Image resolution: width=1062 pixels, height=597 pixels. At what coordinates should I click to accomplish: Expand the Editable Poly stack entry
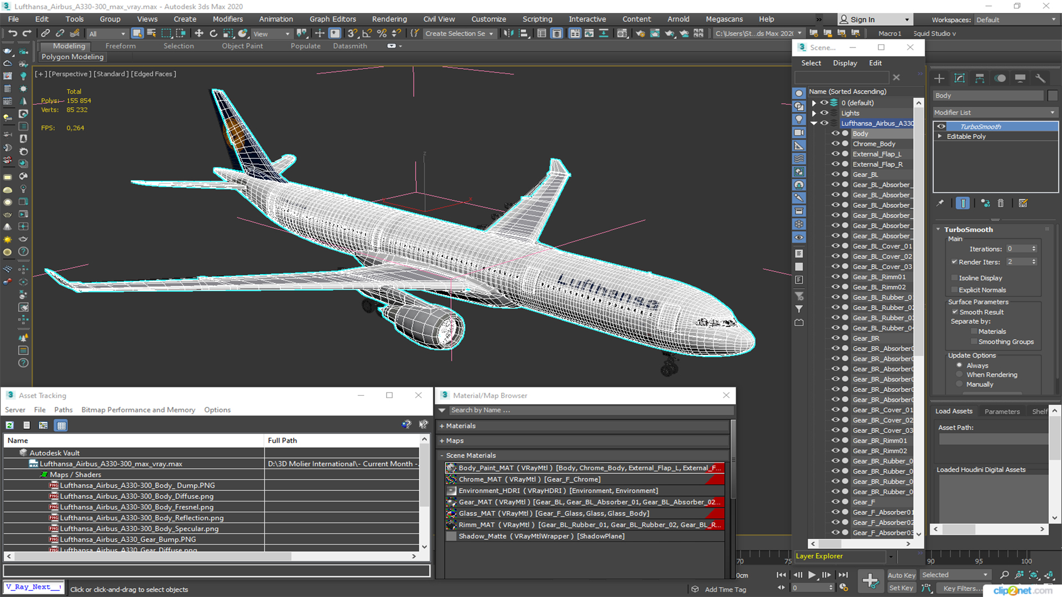pos(940,137)
